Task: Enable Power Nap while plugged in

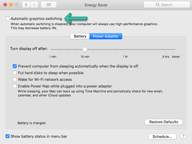Action: 15,86
